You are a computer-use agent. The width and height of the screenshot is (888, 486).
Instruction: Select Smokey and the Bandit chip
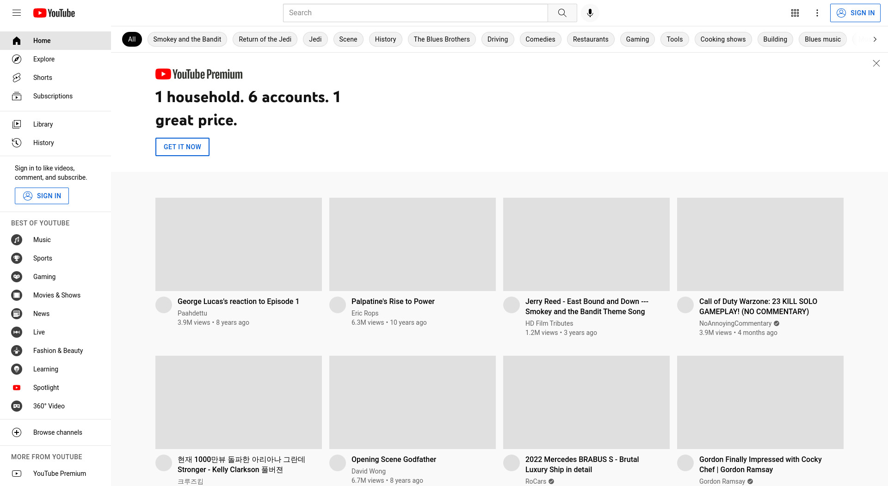tap(187, 39)
